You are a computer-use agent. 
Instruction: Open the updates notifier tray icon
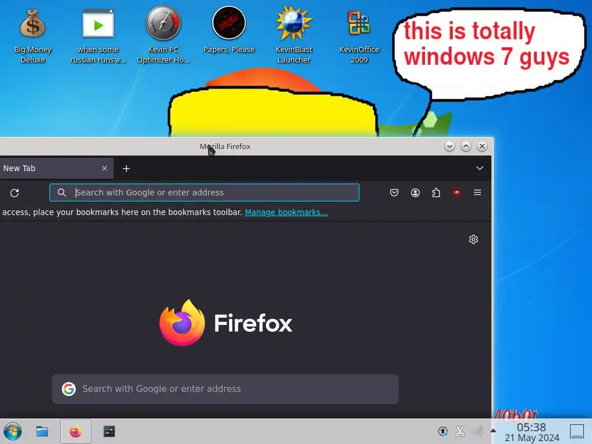(x=442, y=431)
